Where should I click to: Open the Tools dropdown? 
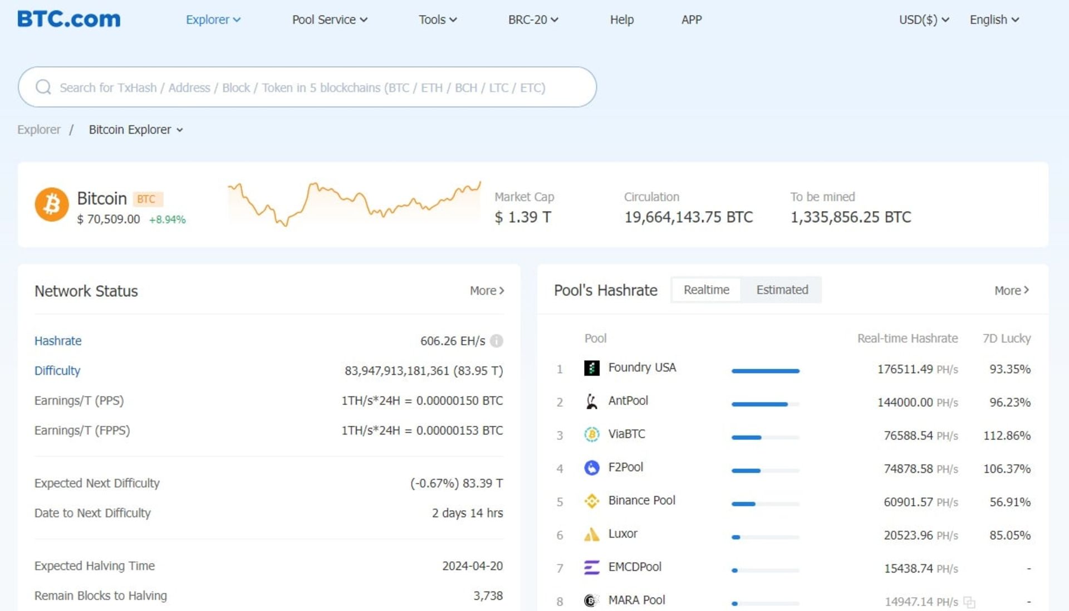point(438,19)
